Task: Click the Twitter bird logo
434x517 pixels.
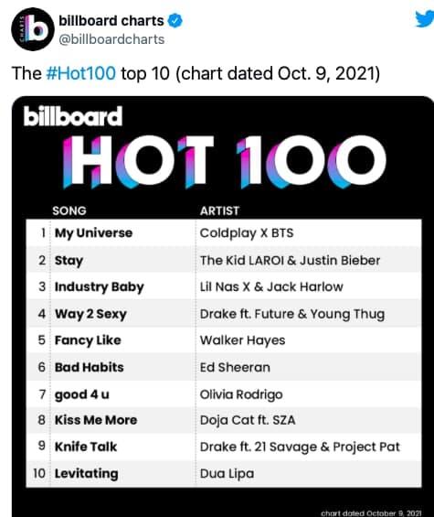Action: [425, 19]
